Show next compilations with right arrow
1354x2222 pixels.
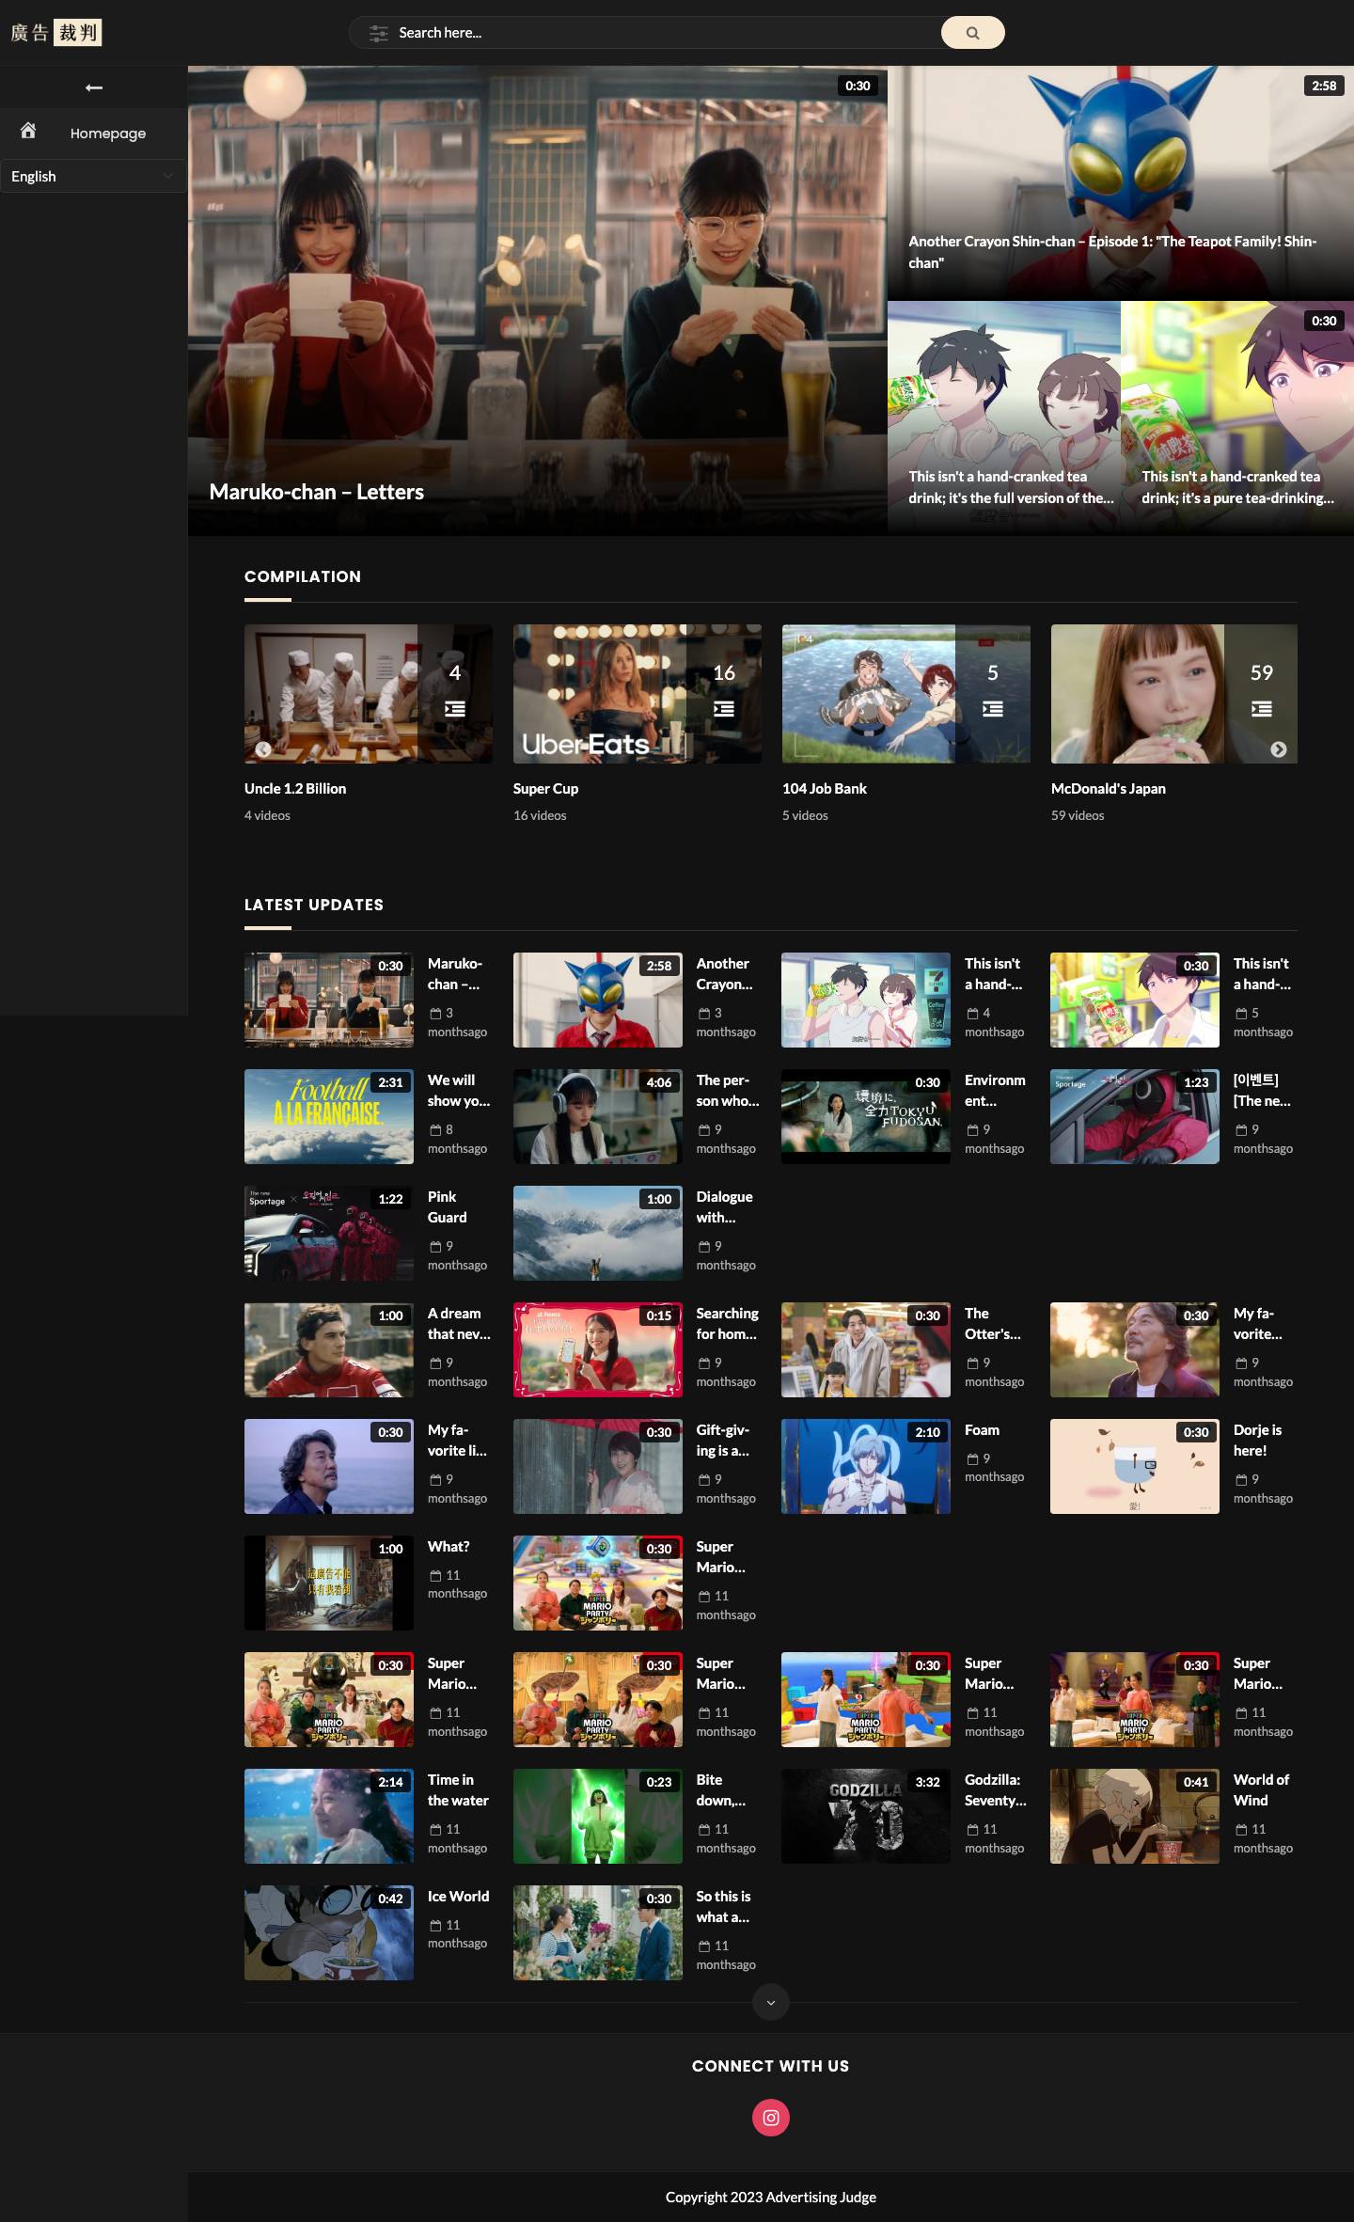1279,749
